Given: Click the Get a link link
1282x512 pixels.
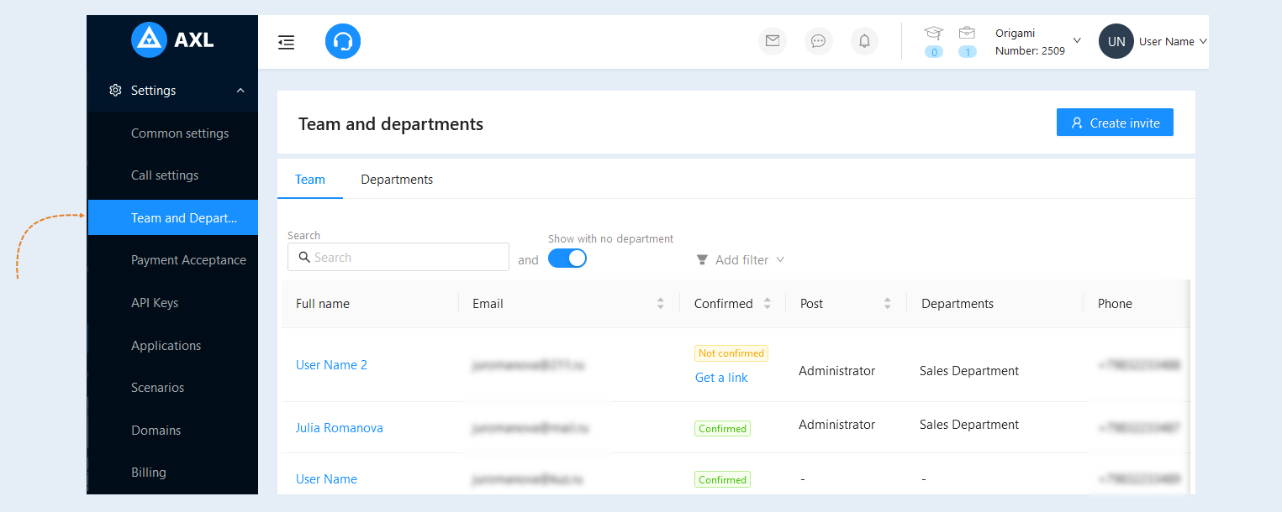Looking at the screenshot, I should 721,378.
